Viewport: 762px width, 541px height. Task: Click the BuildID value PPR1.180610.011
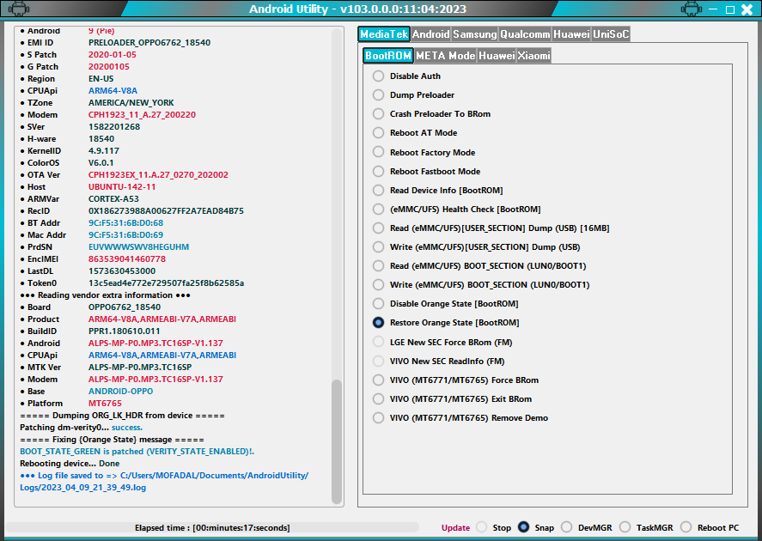[x=124, y=331]
